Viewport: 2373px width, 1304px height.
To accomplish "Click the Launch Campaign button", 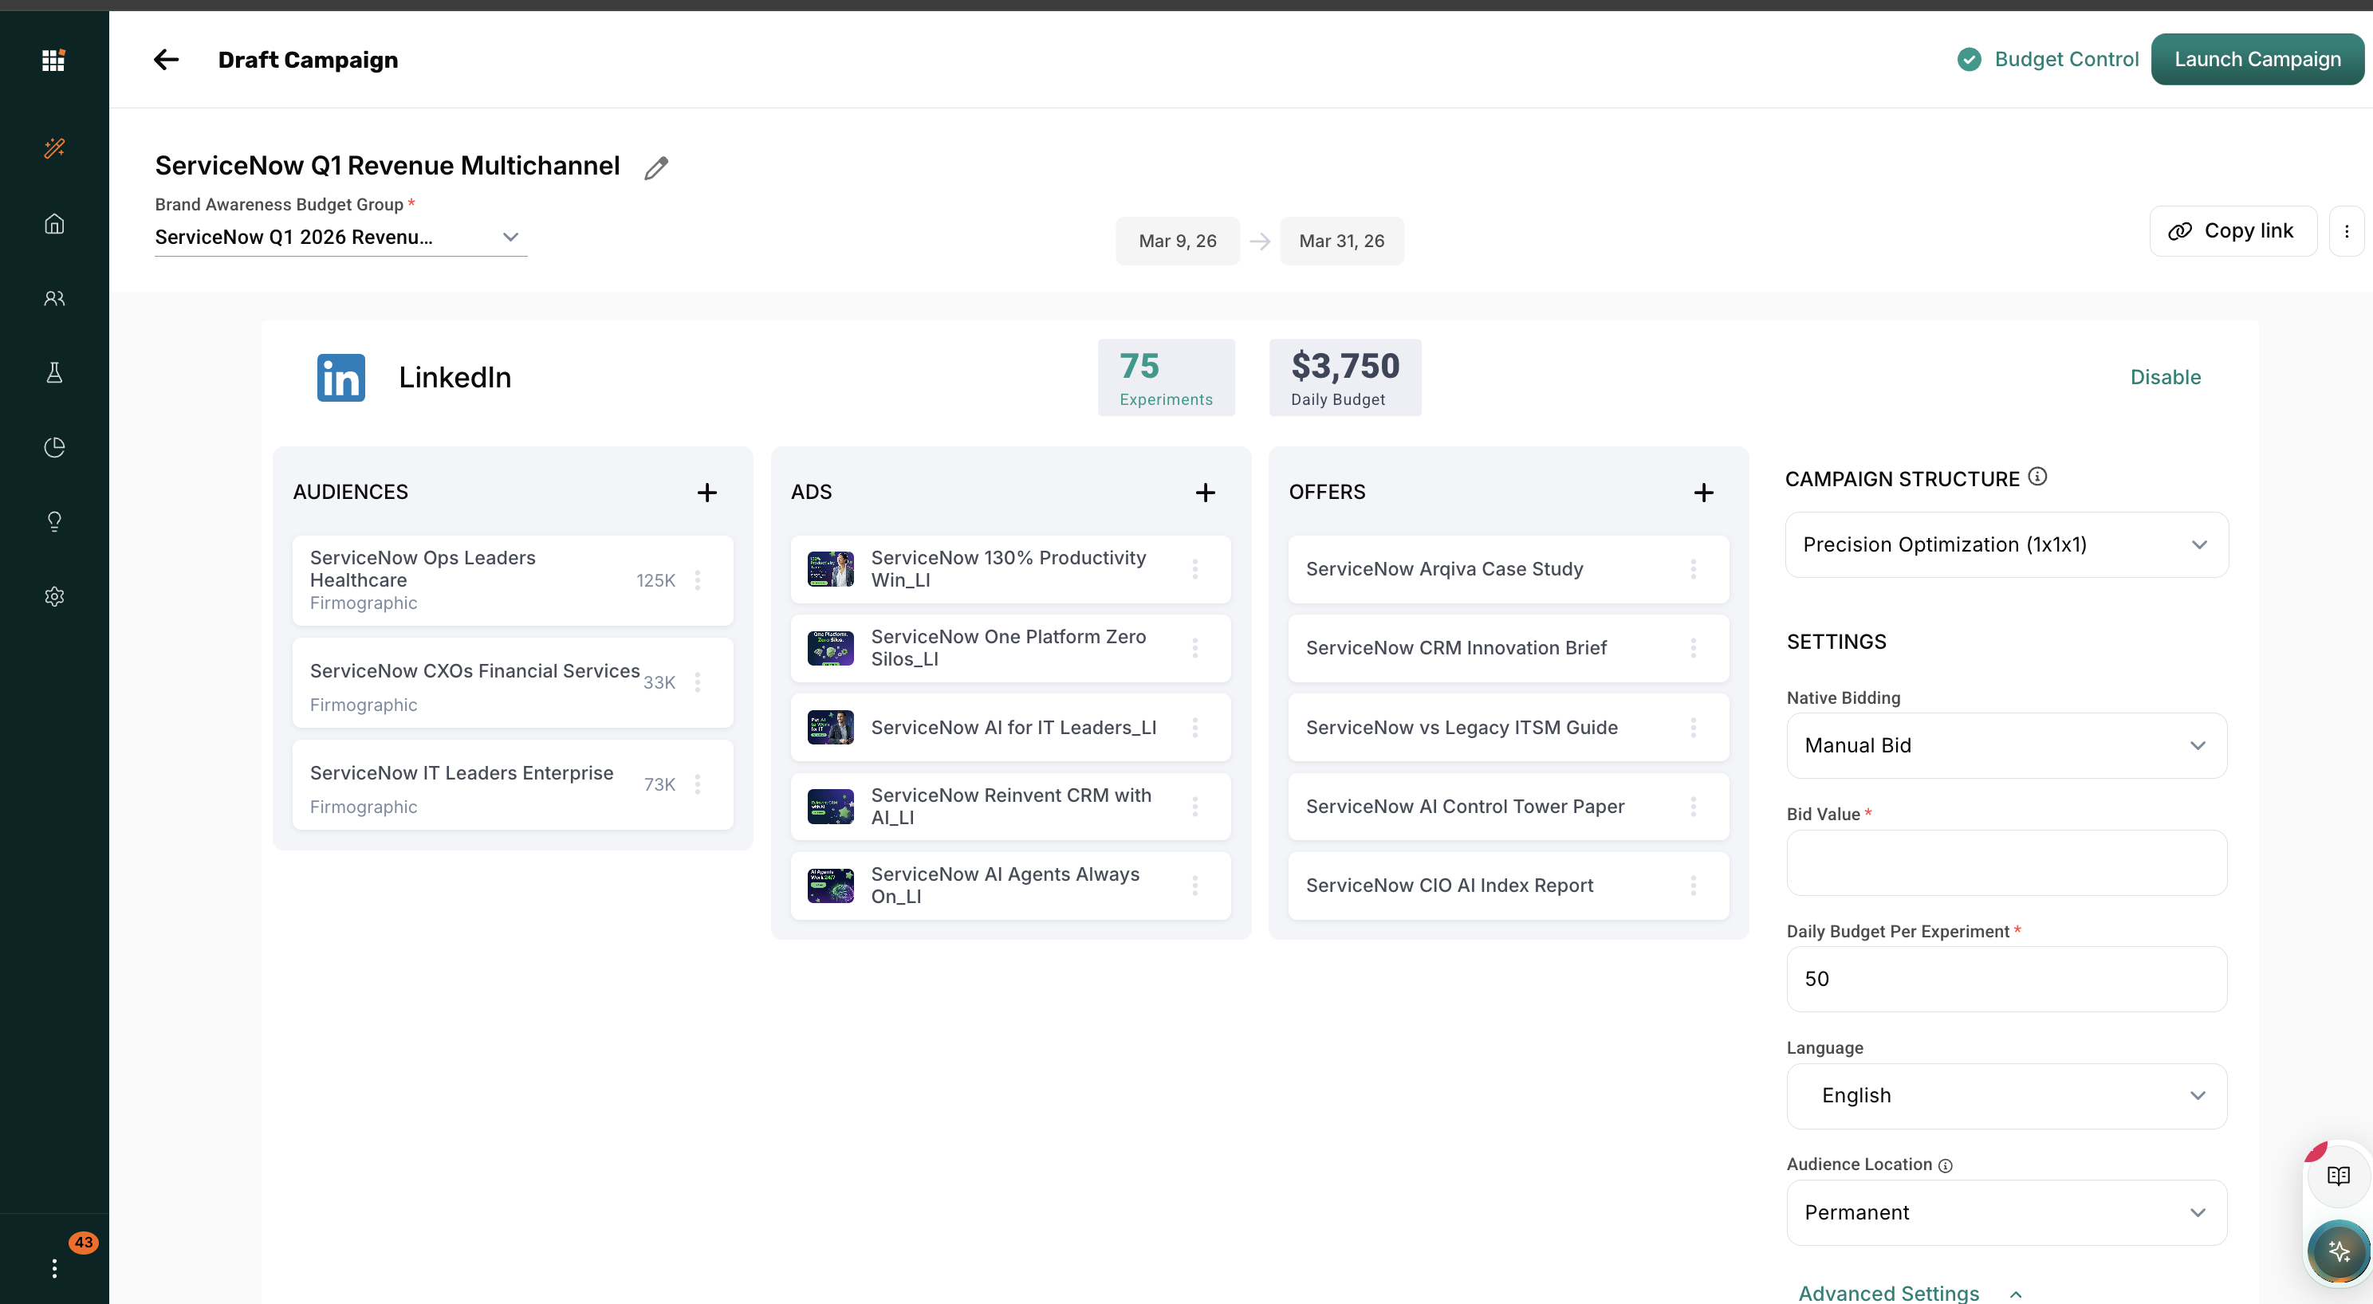I will coord(2258,58).
